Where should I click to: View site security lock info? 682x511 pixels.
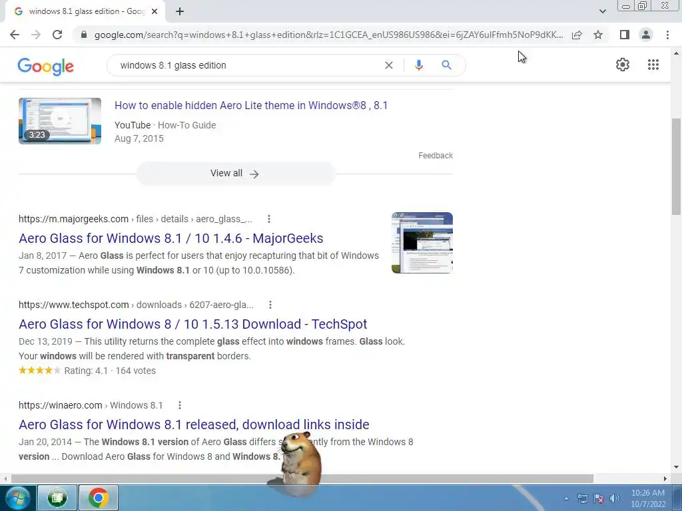[84, 35]
